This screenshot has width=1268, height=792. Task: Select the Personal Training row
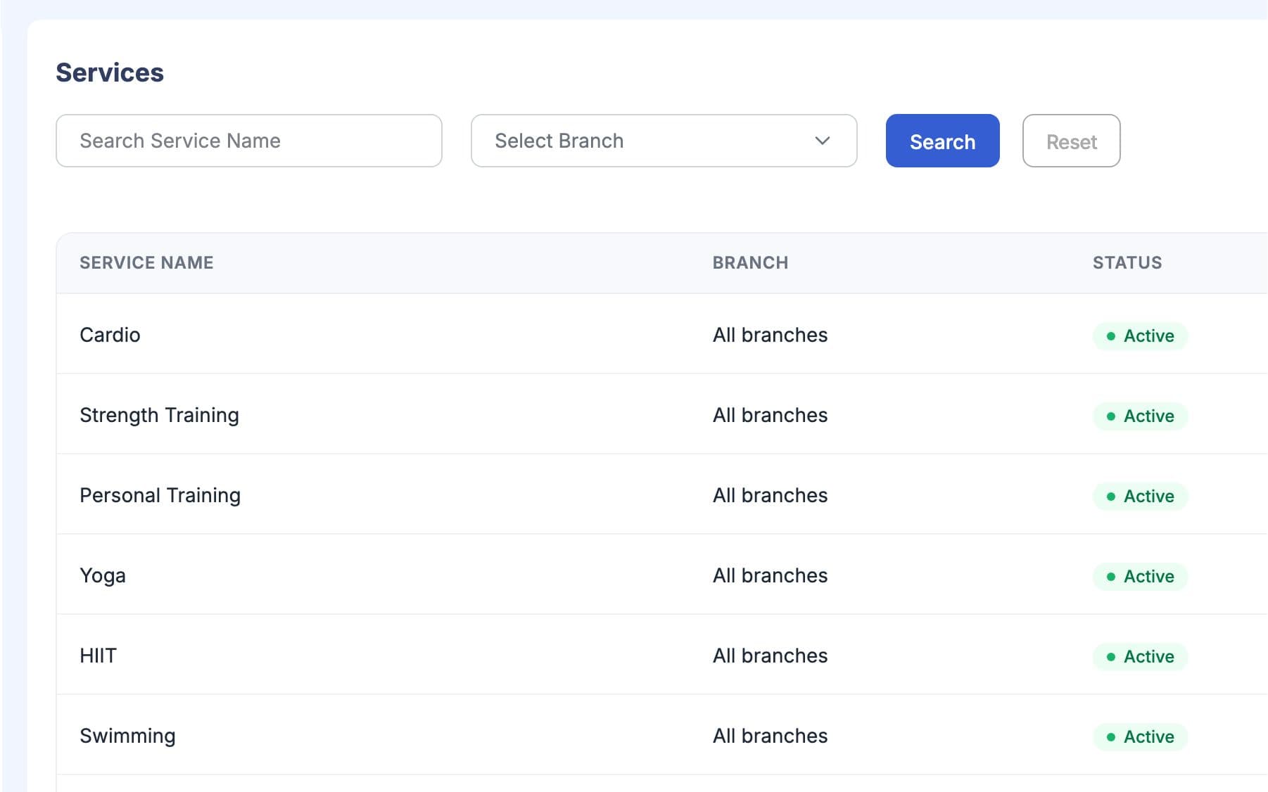click(662, 494)
